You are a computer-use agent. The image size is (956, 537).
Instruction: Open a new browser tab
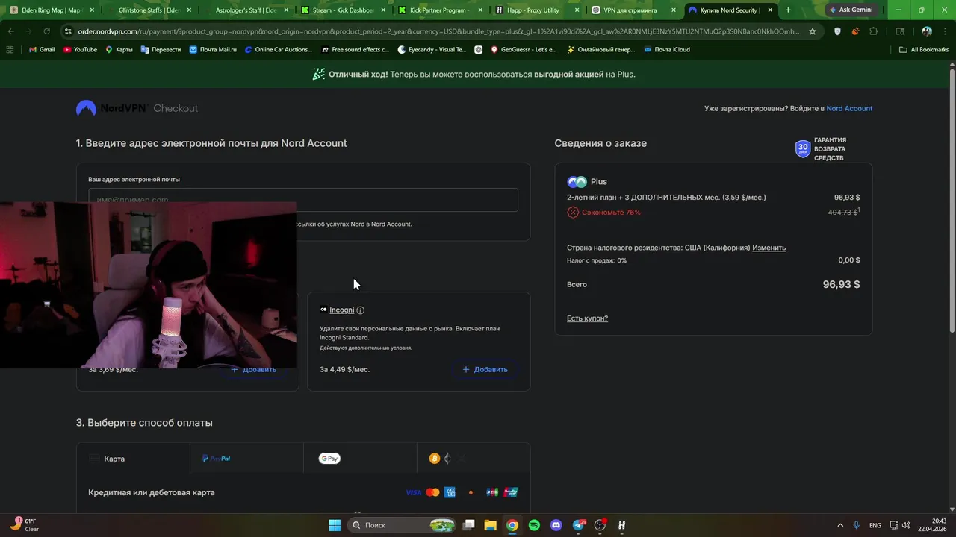pos(787,10)
